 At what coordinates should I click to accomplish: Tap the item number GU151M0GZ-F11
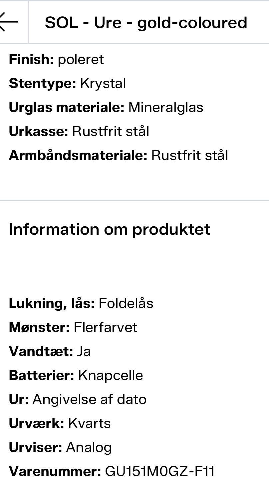point(160,472)
